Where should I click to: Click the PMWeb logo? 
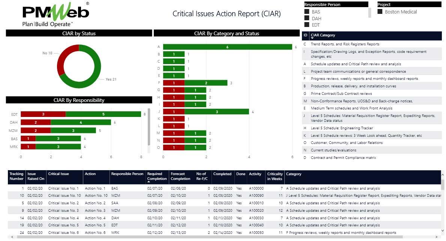pos(56,14)
